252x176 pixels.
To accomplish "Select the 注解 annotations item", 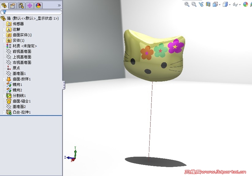I will 13,29.
